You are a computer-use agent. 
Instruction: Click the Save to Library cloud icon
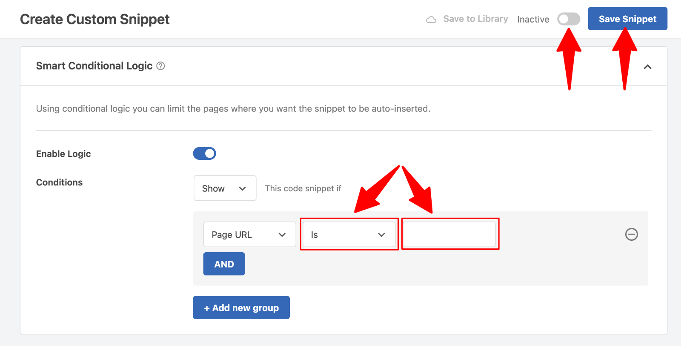[x=431, y=19]
